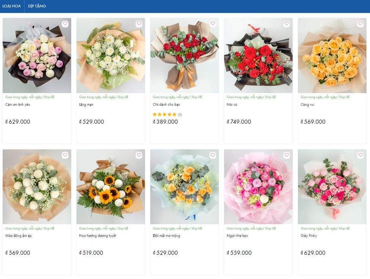This screenshot has width=370, height=279.
Task: Toggle the wishlist heart on Nói có
Action: pyautogui.click(x=287, y=24)
